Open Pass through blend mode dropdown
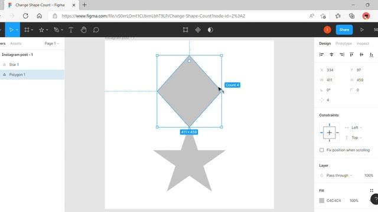Image resolution: width=378 pixels, height=212 pixels. [x=339, y=175]
